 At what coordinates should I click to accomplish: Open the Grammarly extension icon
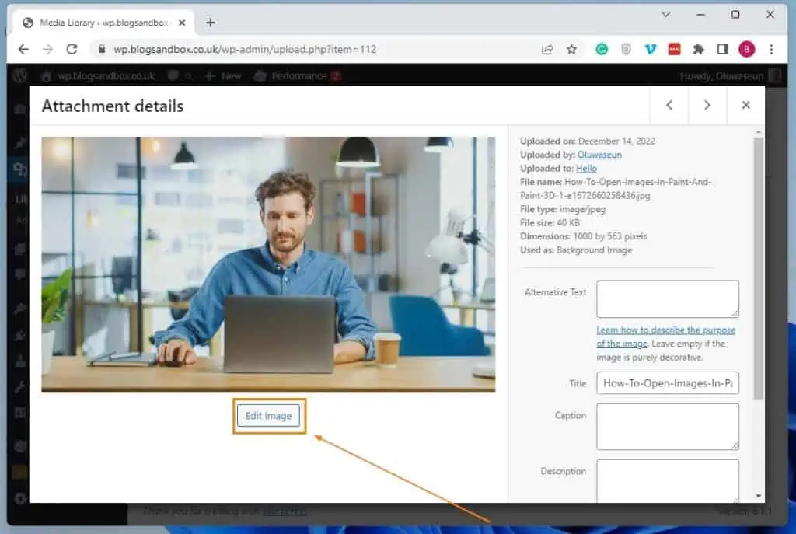tap(602, 49)
